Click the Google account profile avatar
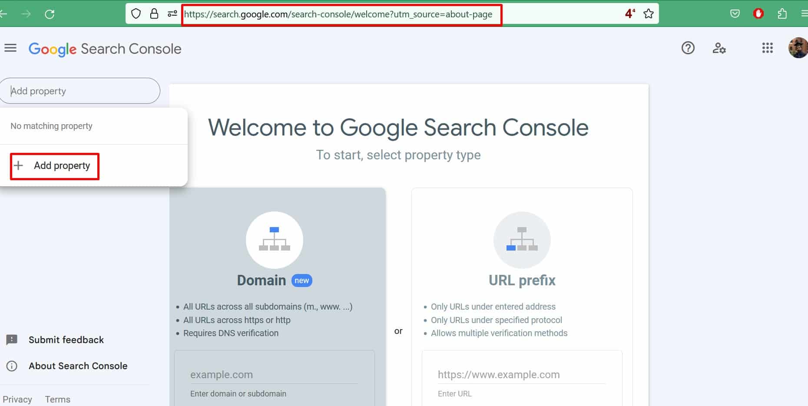The height and width of the screenshot is (406, 808). 798,48
